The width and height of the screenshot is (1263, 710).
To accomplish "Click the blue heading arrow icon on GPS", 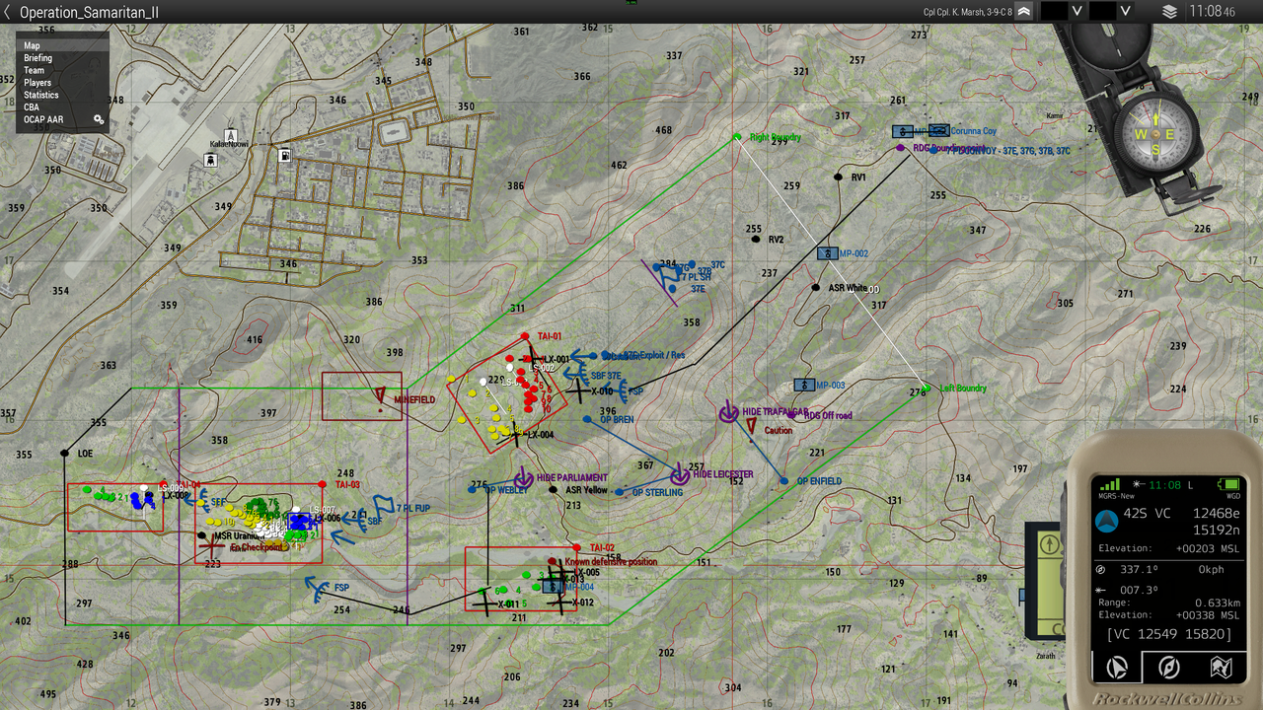I will coord(1106,520).
